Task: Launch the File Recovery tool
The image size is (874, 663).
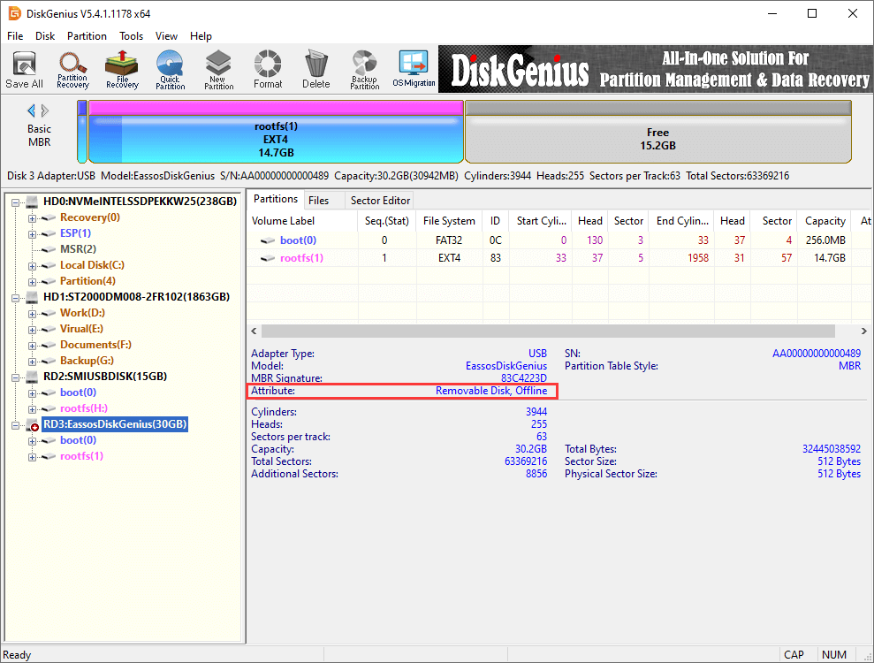Action: (x=122, y=70)
